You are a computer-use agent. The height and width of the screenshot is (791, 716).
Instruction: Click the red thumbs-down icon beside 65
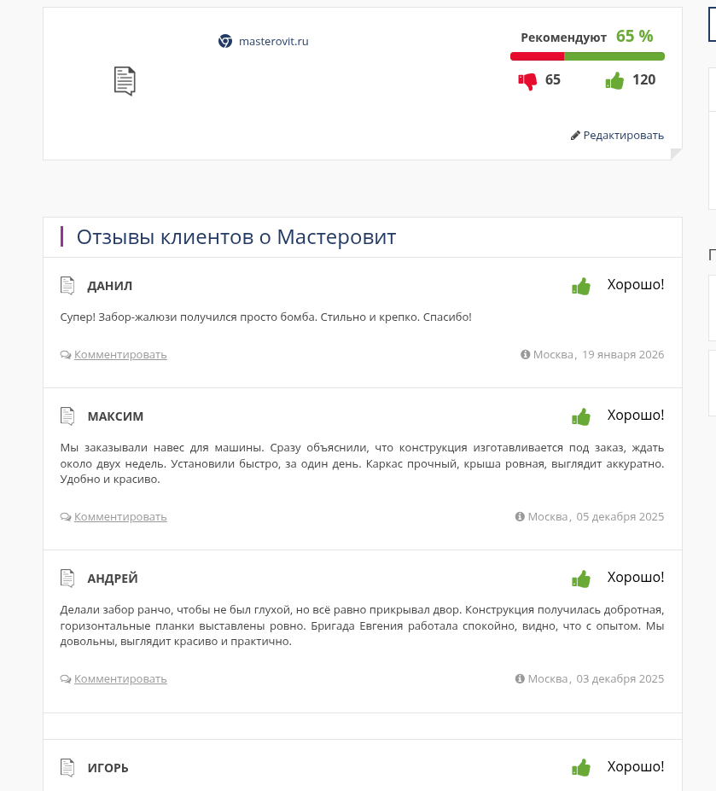(x=527, y=81)
